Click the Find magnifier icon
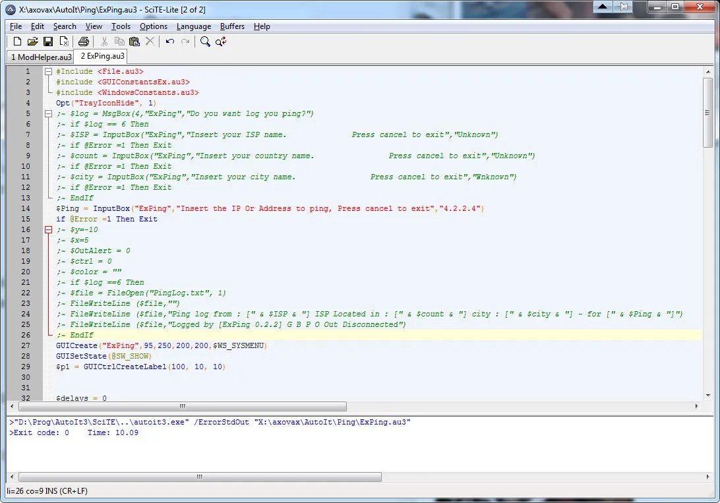This screenshot has height=503, width=720. [205, 42]
